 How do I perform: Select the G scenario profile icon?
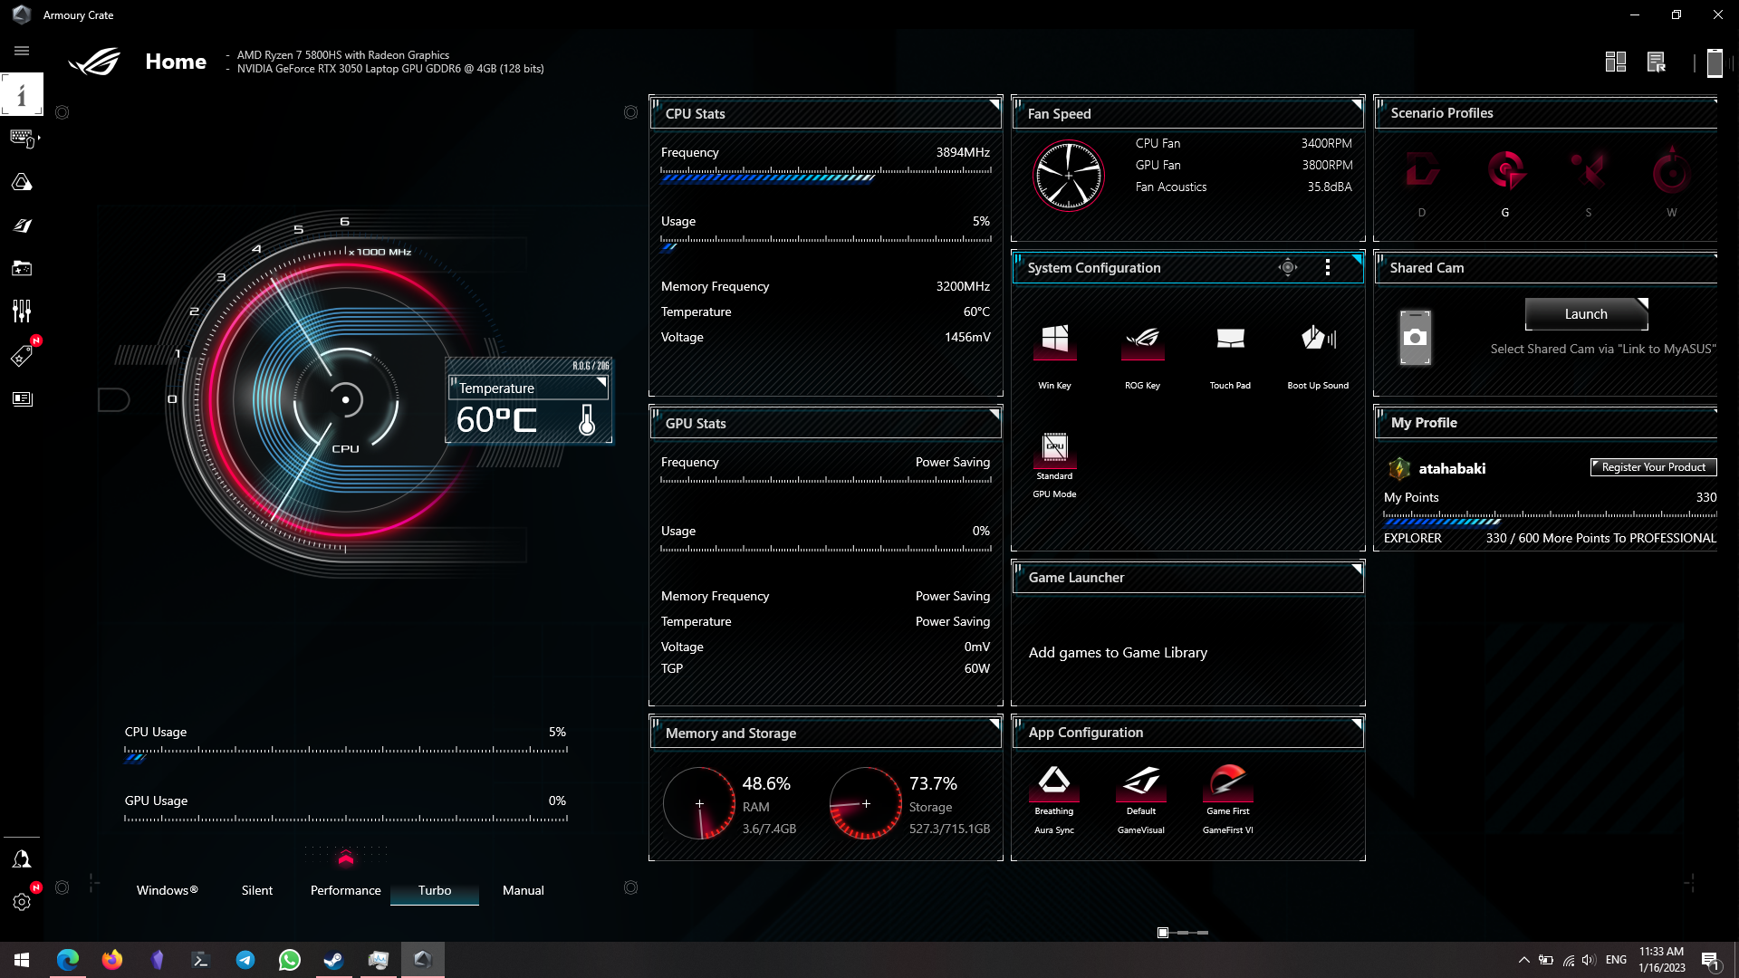pyautogui.click(x=1505, y=171)
